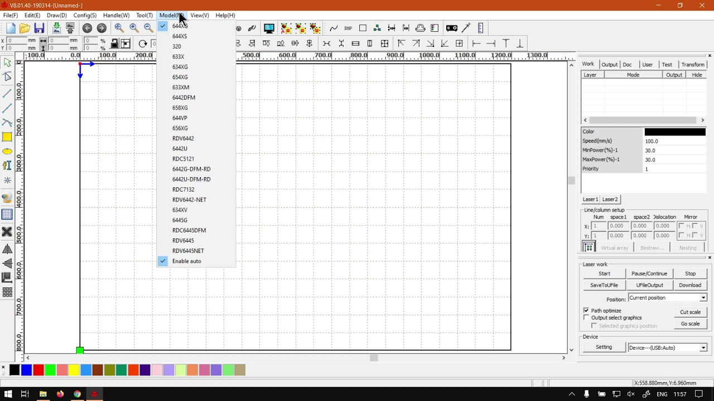This screenshot has width=714, height=401.
Task: Redo with the right arrow icon
Action: pos(102,28)
